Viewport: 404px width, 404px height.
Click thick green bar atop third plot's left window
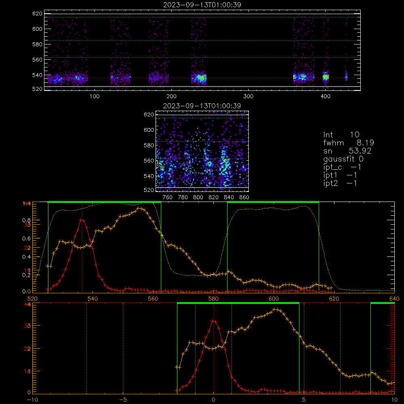click(105, 202)
